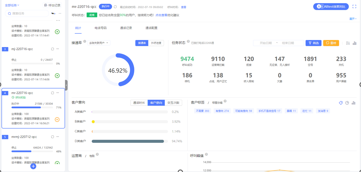361x172 pixels.
Task: Expand the header with 展开
Action: tap(353, 19)
